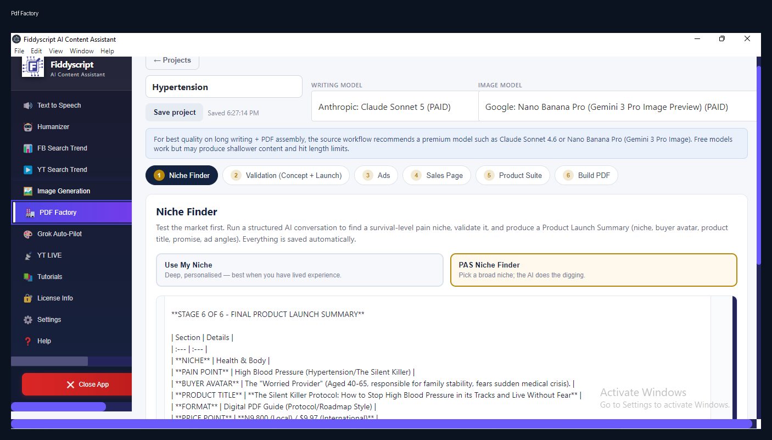Switch to the Product Suite tab
The width and height of the screenshot is (772, 440).
pos(513,175)
